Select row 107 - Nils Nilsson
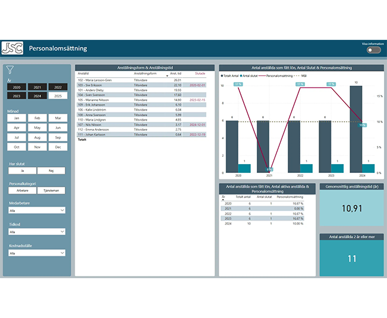 coord(141,125)
